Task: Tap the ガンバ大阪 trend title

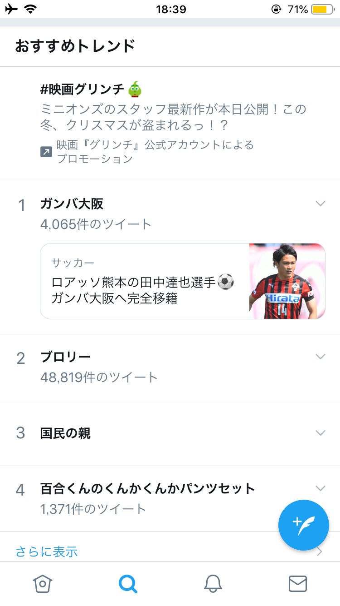Action: coord(72,204)
